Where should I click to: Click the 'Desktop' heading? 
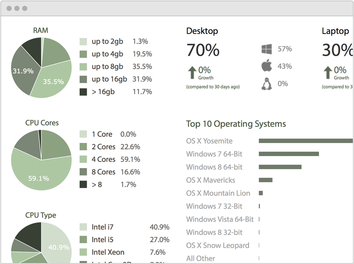click(202, 31)
